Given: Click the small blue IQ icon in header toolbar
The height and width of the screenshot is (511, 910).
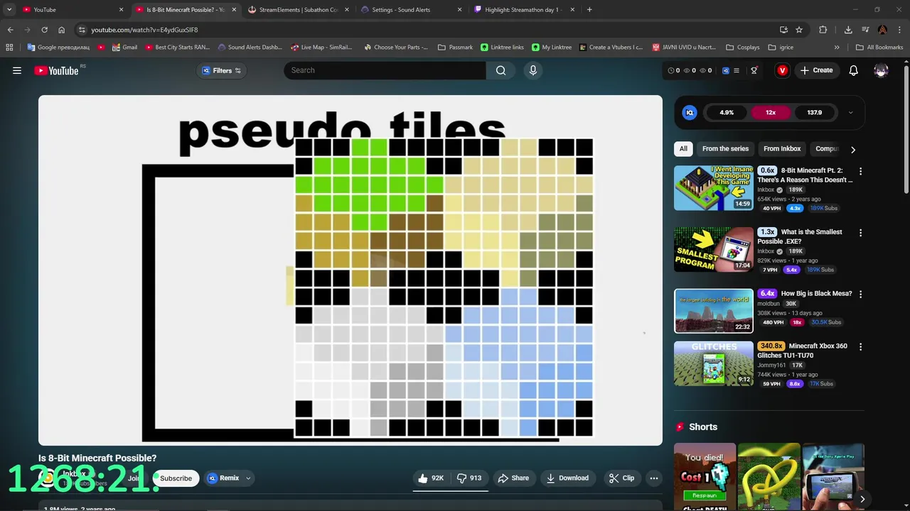Looking at the screenshot, I should [x=726, y=70].
